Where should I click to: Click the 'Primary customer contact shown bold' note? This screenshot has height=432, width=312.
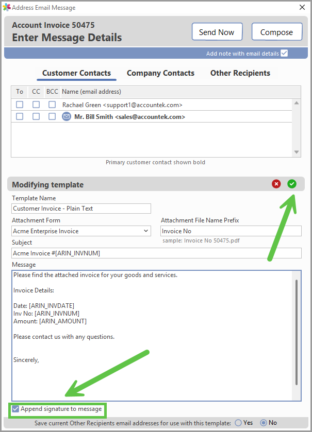(x=155, y=162)
